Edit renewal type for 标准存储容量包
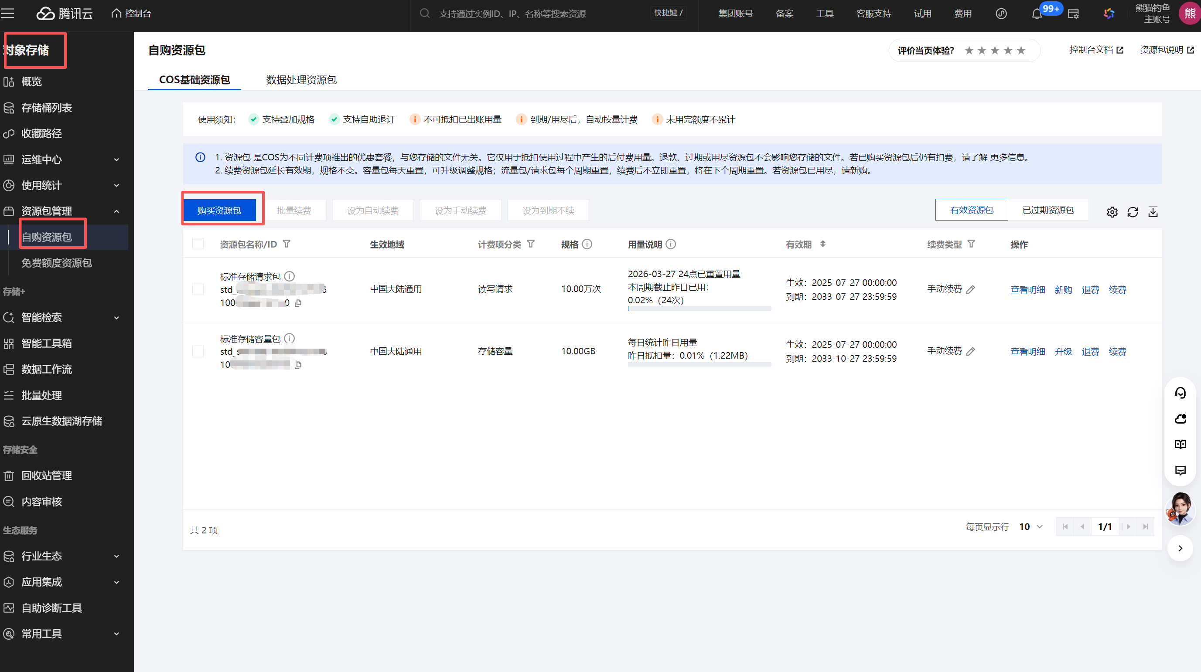Viewport: 1201px width, 672px height. tap(971, 351)
